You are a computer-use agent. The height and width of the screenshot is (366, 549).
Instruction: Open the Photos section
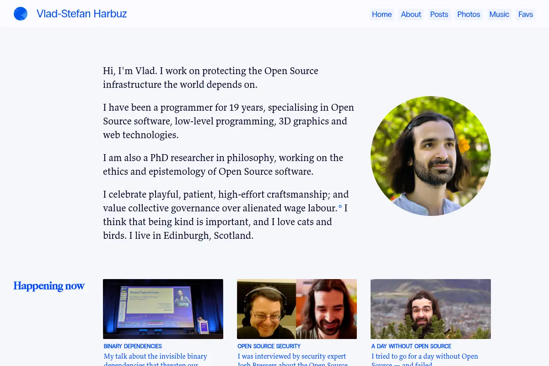[x=469, y=14]
